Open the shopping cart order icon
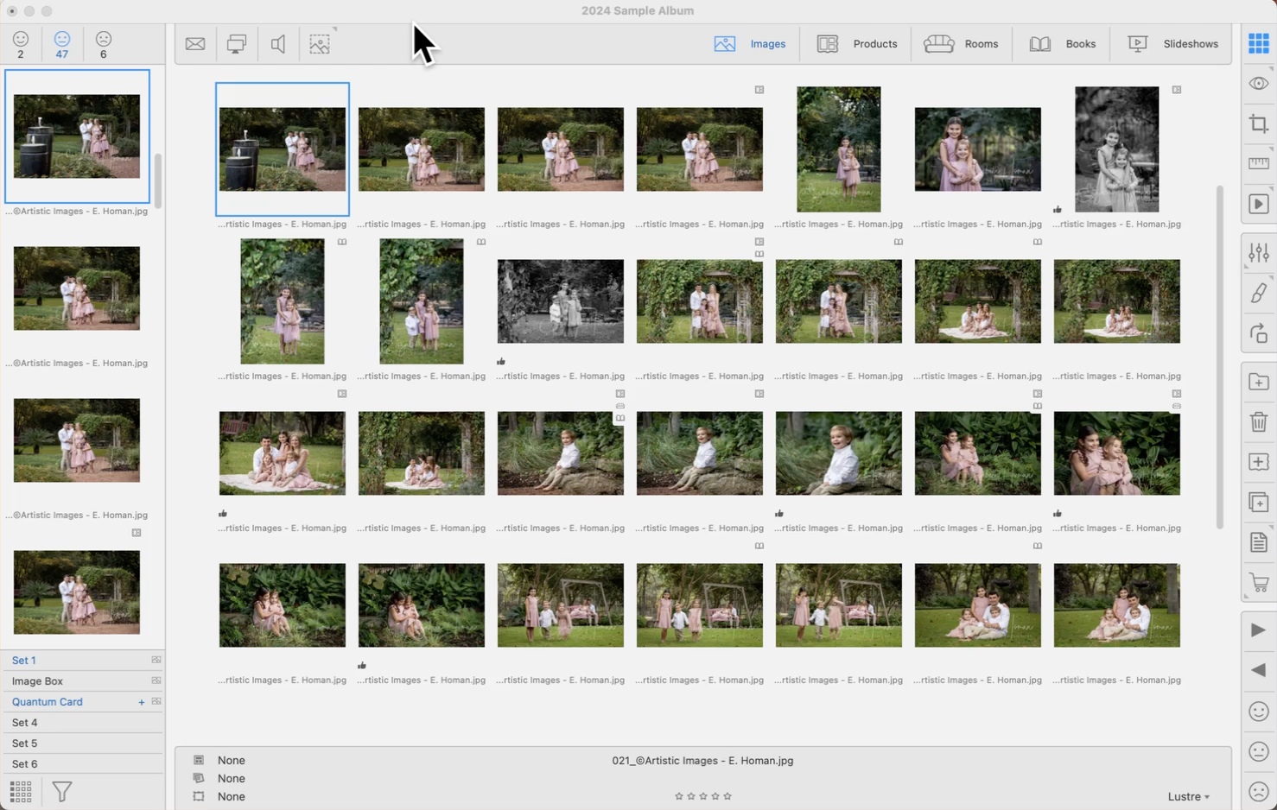Image resolution: width=1277 pixels, height=810 pixels. [x=1258, y=583]
